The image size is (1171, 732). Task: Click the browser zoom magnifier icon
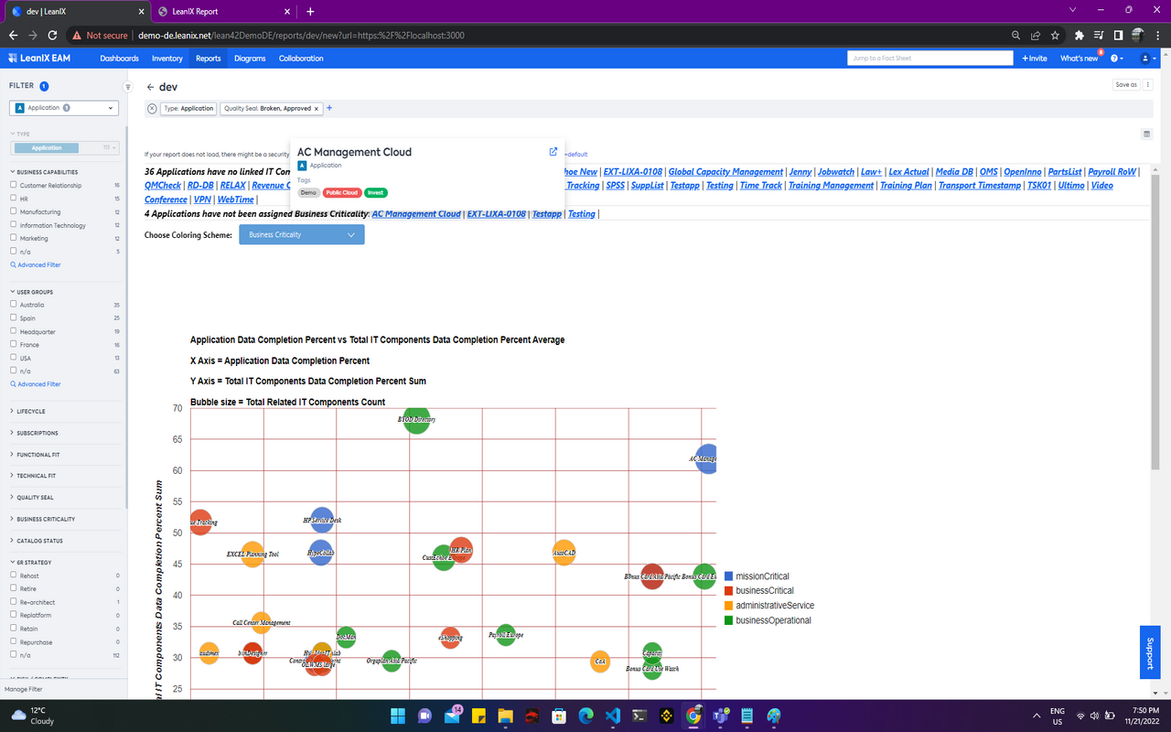(1016, 35)
